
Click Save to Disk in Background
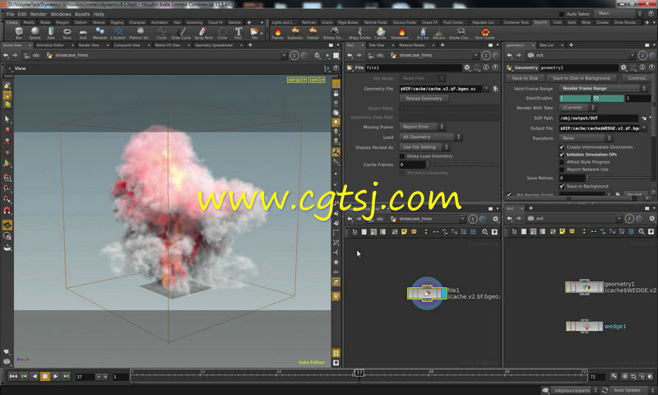click(582, 78)
